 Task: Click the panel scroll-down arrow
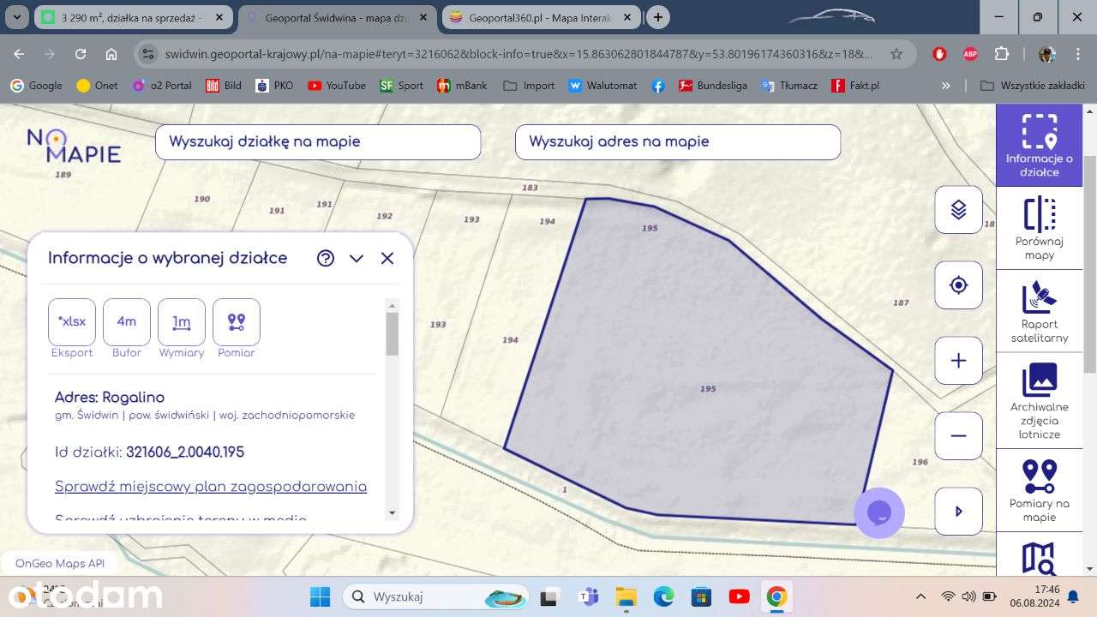pyautogui.click(x=393, y=513)
